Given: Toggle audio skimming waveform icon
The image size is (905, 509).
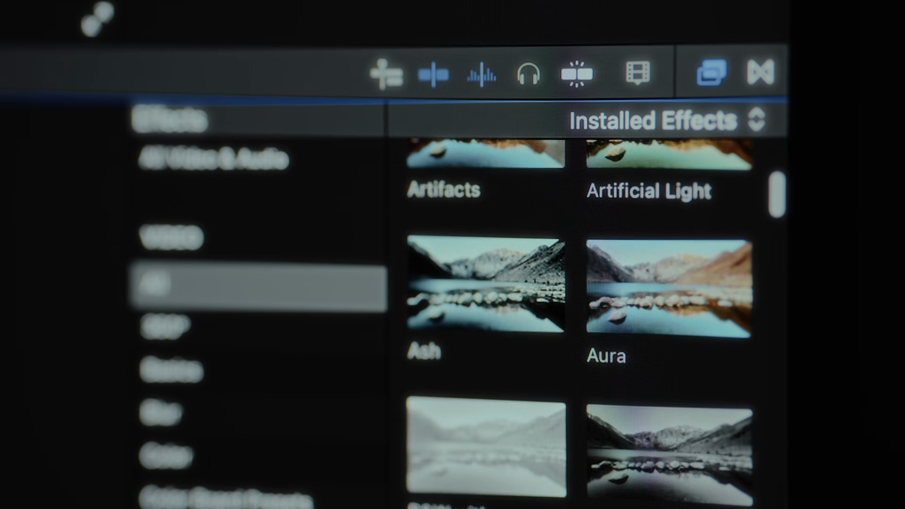Looking at the screenshot, I should [x=481, y=74].
